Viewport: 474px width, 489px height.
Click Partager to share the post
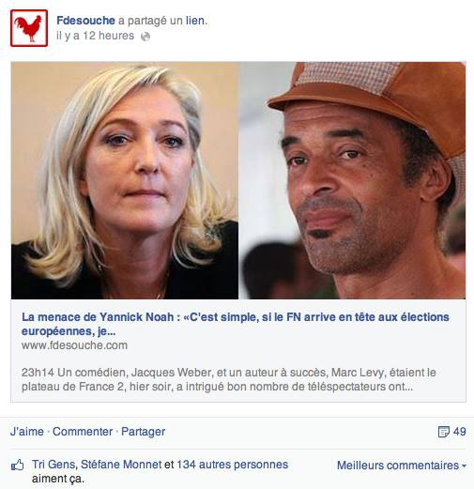[143, 432]
